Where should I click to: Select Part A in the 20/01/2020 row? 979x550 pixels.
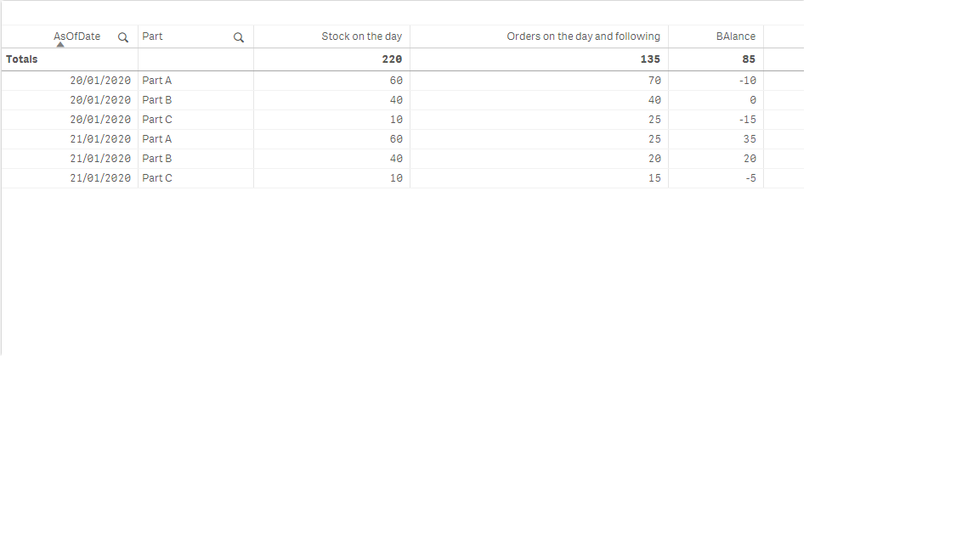pos(156,80)
